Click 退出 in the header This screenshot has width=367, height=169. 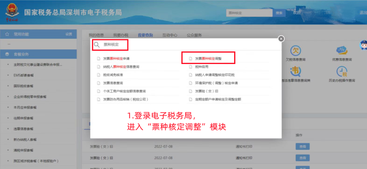(x=363, y=13)
